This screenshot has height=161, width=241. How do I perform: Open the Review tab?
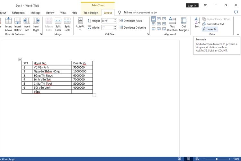pos(50,13)
